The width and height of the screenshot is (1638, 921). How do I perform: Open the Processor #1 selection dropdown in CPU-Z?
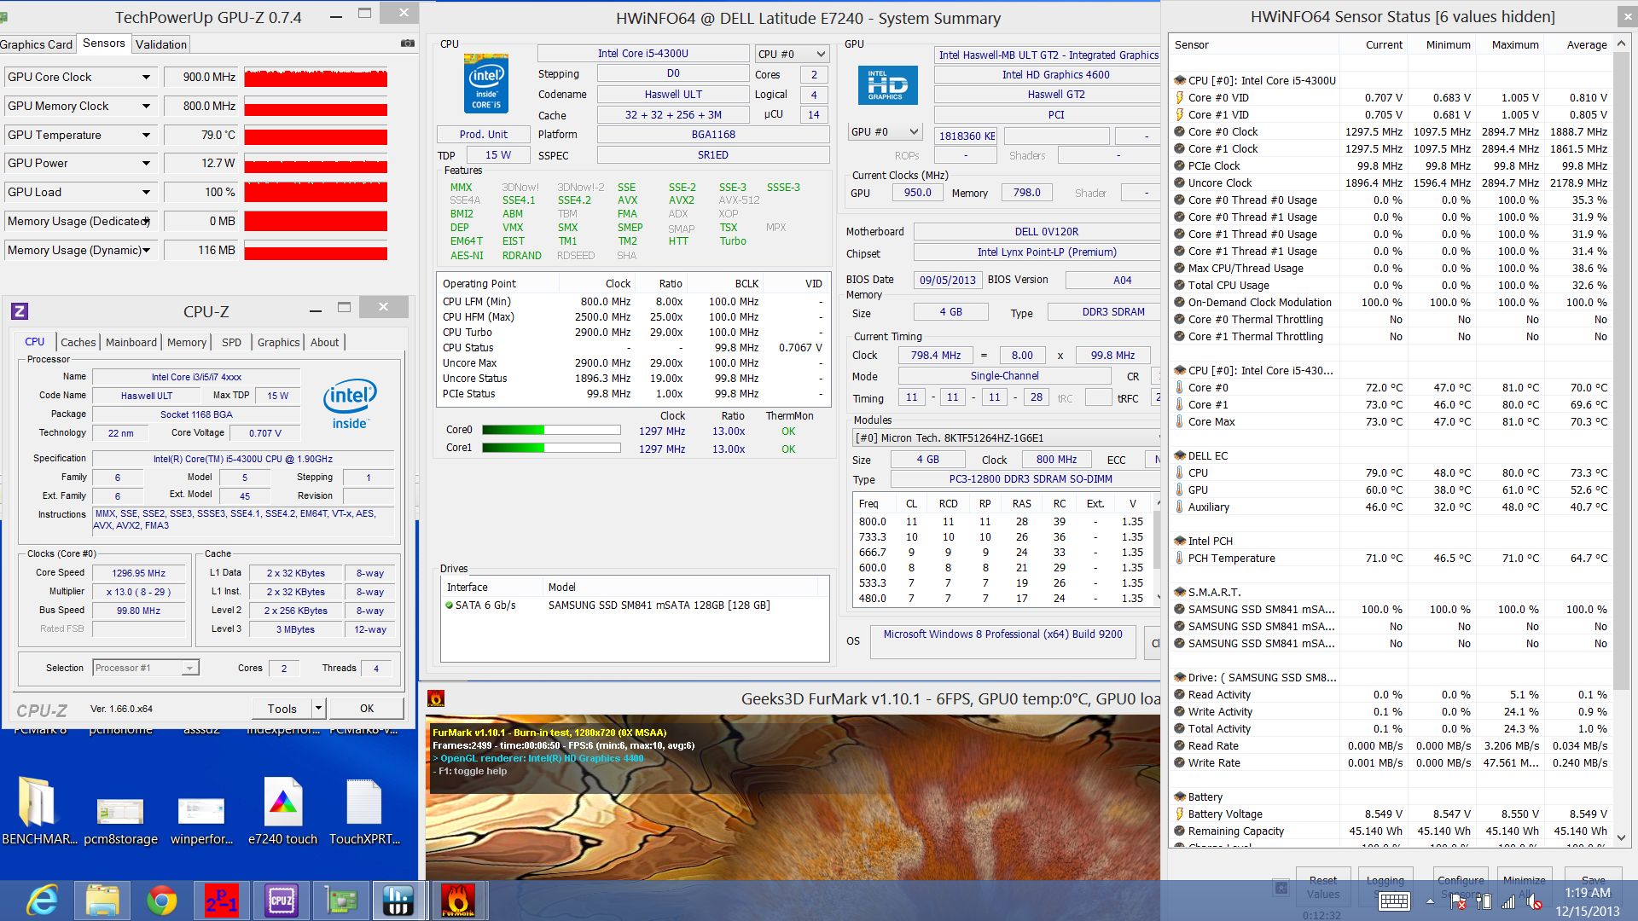tap(146, 668)
